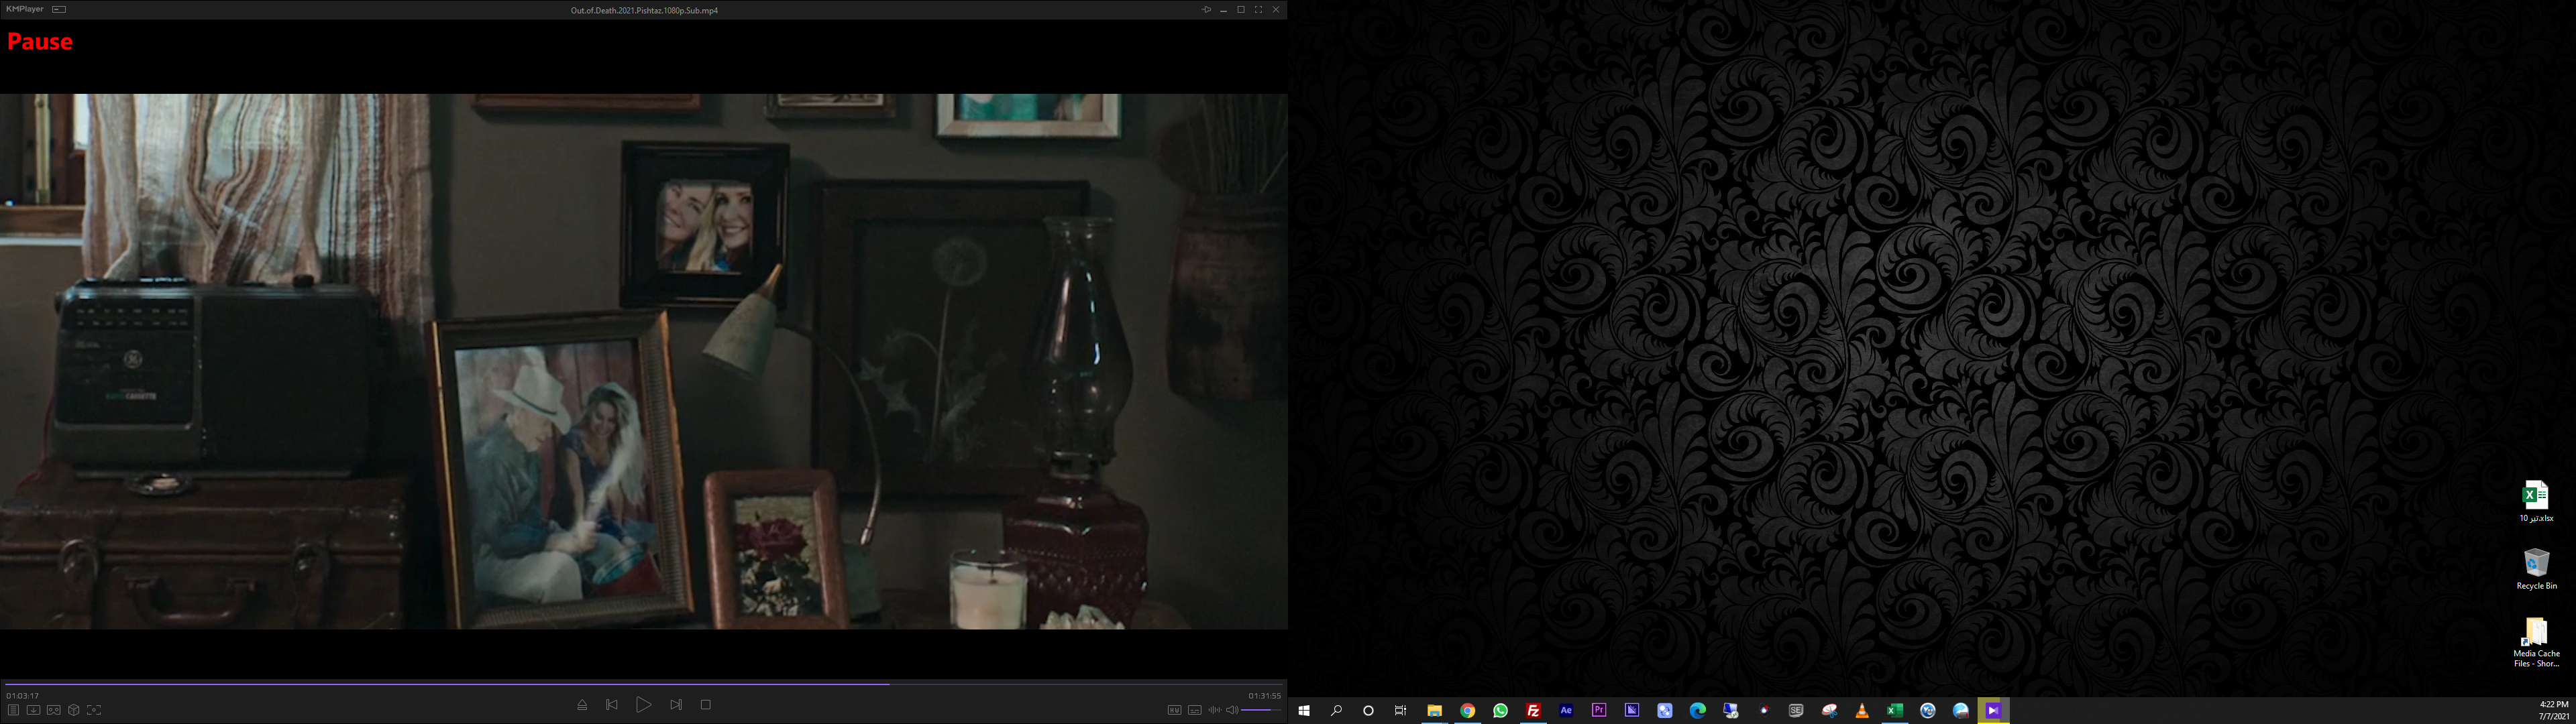
Task: Adjust the volume slider bar
Action: click(1260, 710)
